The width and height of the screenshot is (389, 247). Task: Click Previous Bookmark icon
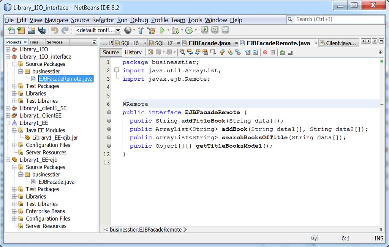click(222, 52)
